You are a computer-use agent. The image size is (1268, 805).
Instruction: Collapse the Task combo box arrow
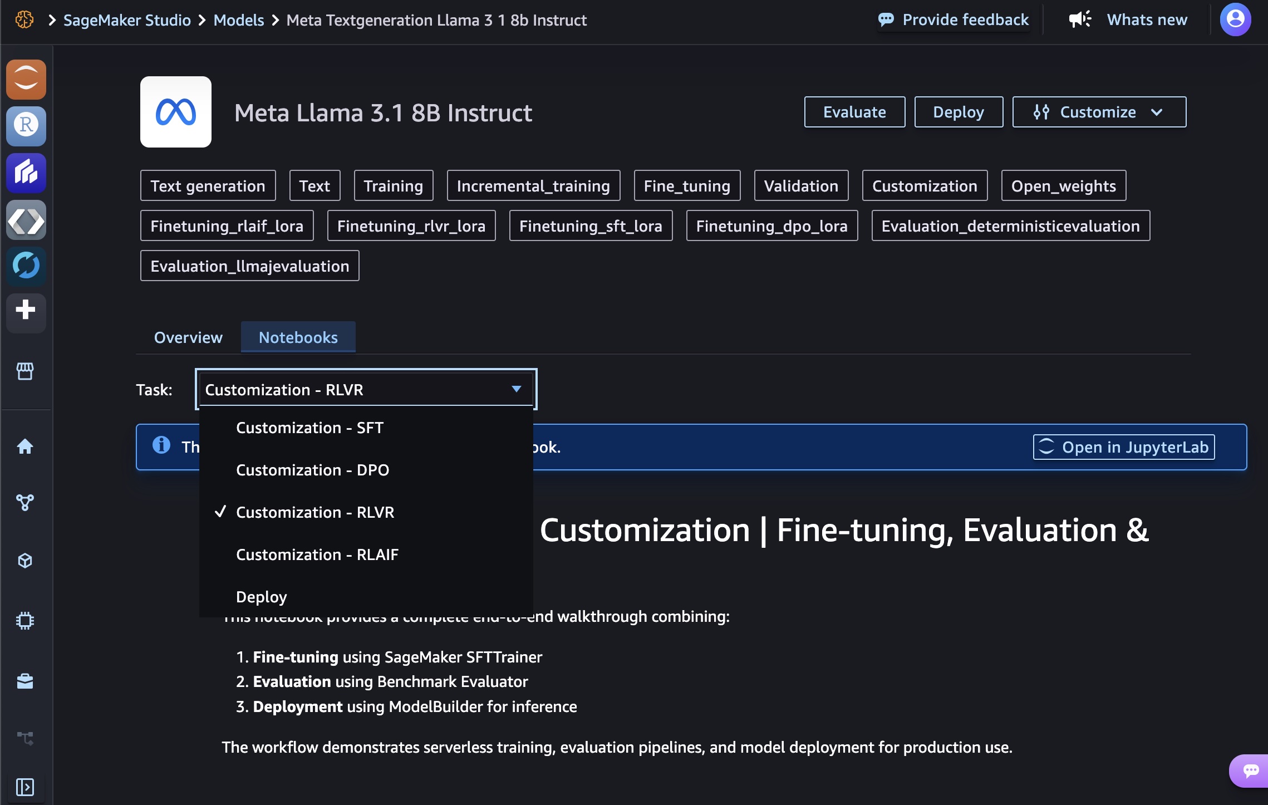tap(516, 389)
